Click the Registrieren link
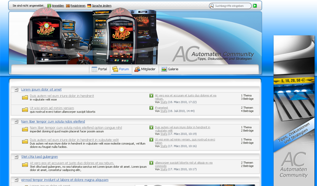Viewport: 317px width, 186px height. (78, 6)
